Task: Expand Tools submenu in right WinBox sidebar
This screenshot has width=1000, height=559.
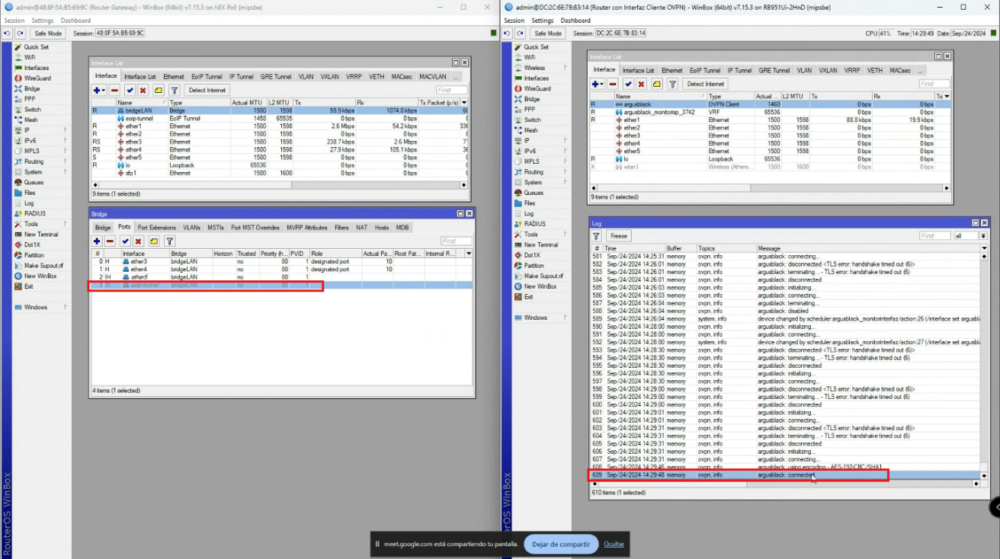Action: pyautogui.click(x=566, y=235)
